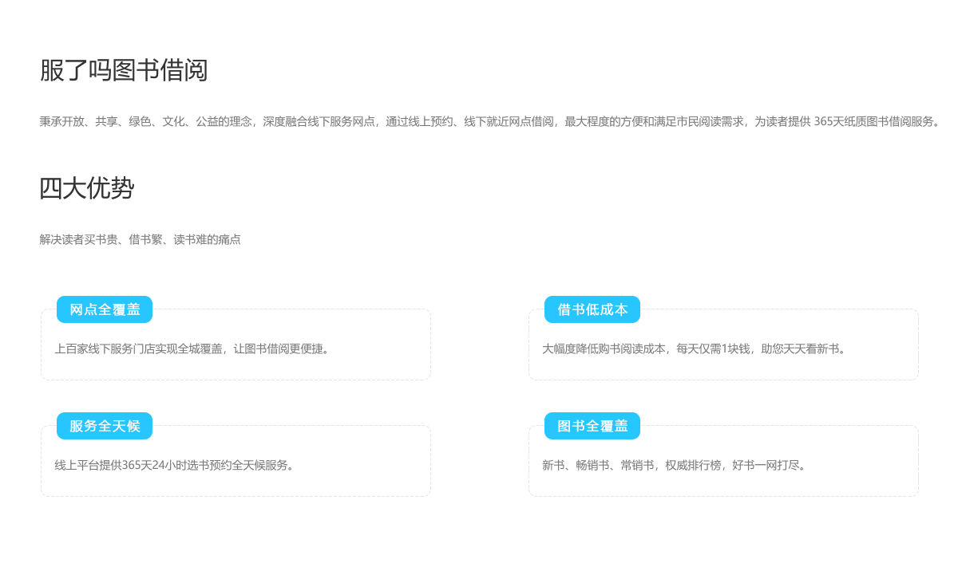Select the 网点全覆盖 blue badge
The width and height of the screenshot is (958, 571).
105,309
